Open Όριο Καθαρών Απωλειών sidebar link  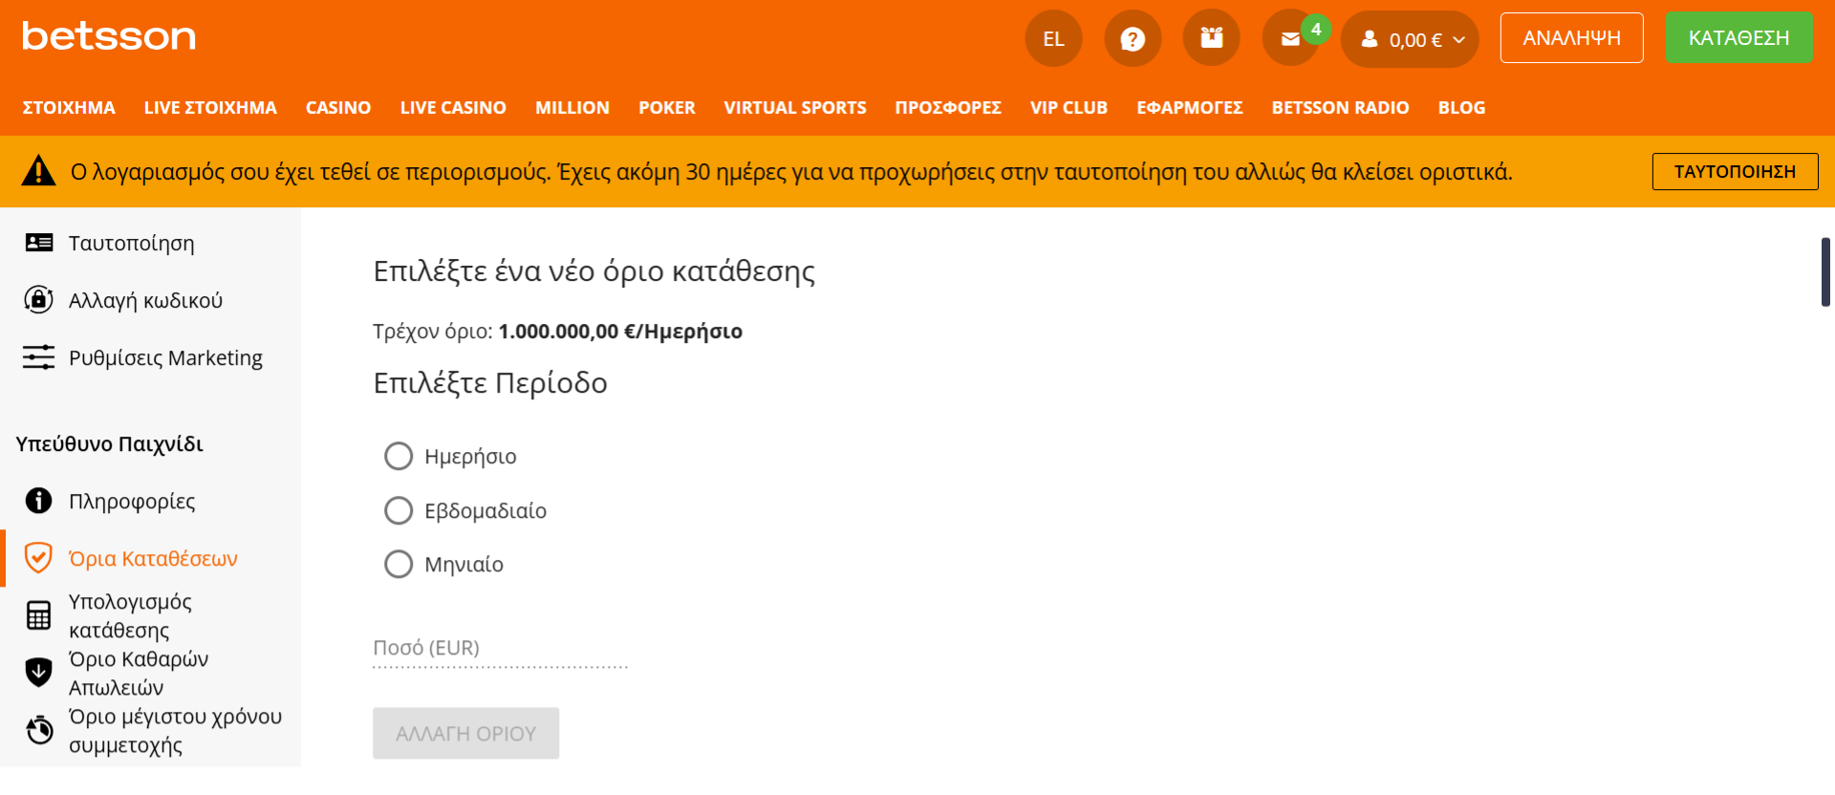coord(139,673)
